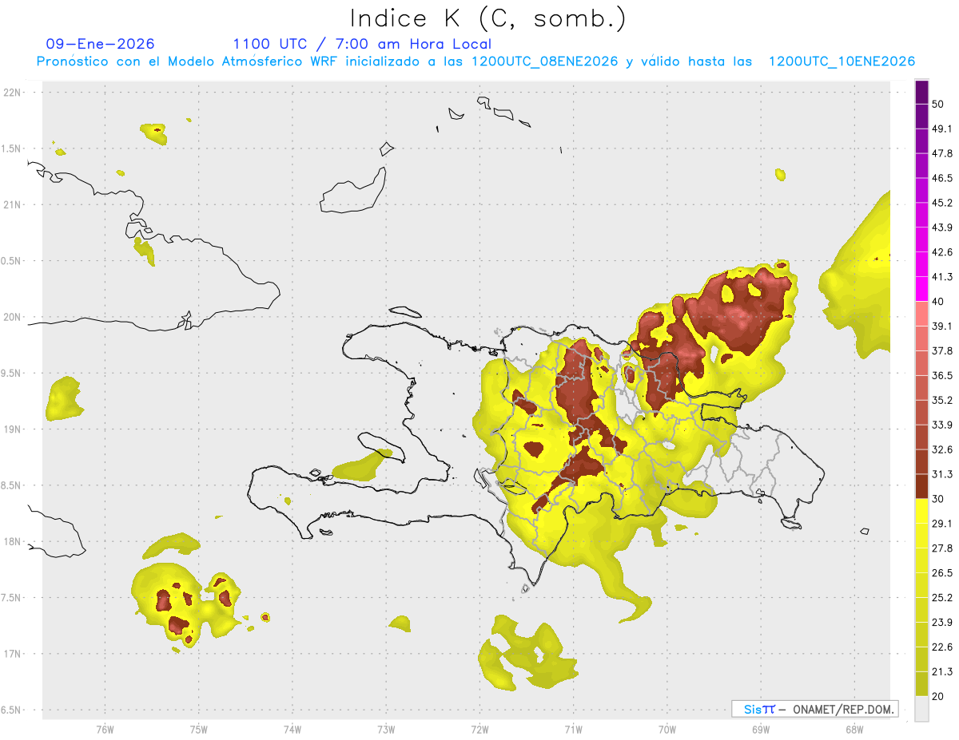Click the "31.3" value on the color scale
Viewport: 959px width, 740px height.
pos(942,474)
